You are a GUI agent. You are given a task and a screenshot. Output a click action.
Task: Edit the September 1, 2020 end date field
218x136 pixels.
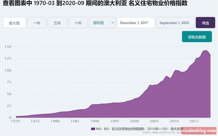[x=176, y=23]
